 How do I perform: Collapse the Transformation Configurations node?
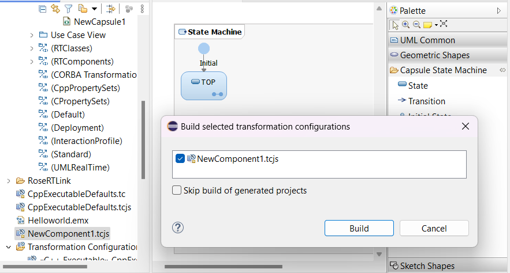point(9,247)
